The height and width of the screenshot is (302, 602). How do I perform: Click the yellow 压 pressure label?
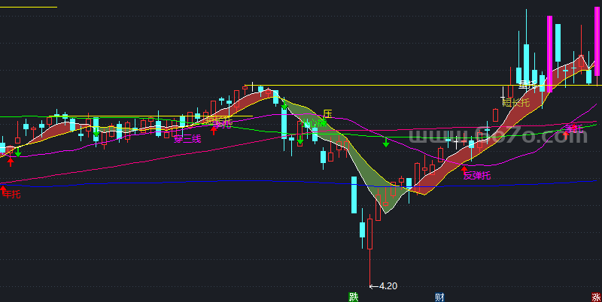[327, 114]
